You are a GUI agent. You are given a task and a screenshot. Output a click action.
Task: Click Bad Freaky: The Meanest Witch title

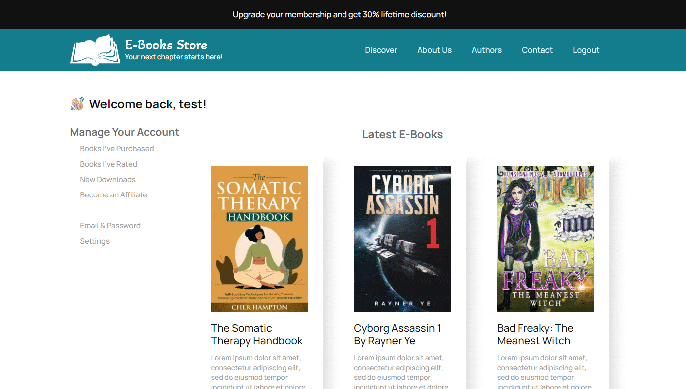[535, 334]
